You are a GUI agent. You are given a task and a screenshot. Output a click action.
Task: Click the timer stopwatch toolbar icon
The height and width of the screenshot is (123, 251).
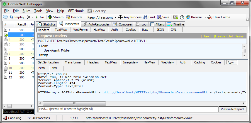182,17
